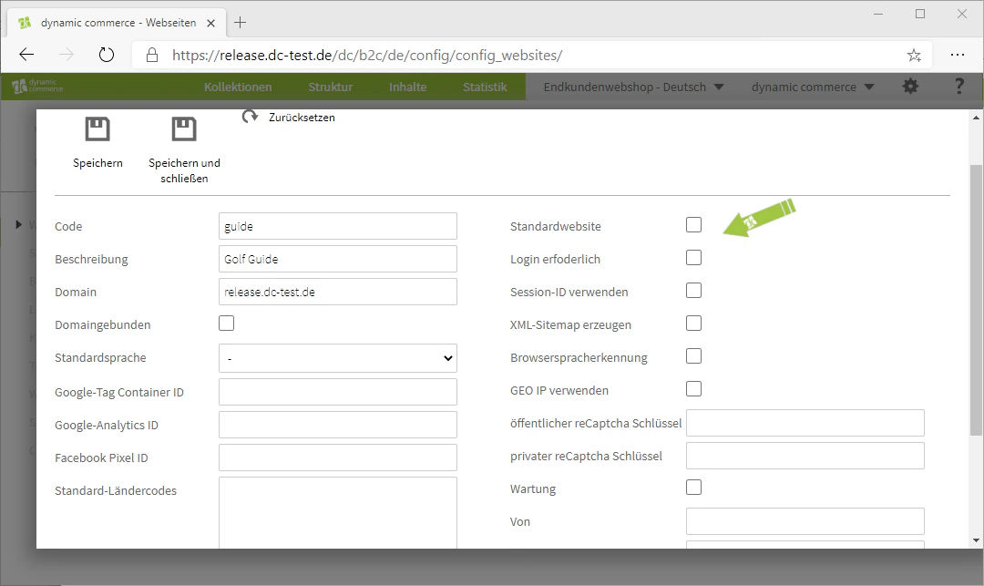Open the help question mark icon

pos(958,87)
